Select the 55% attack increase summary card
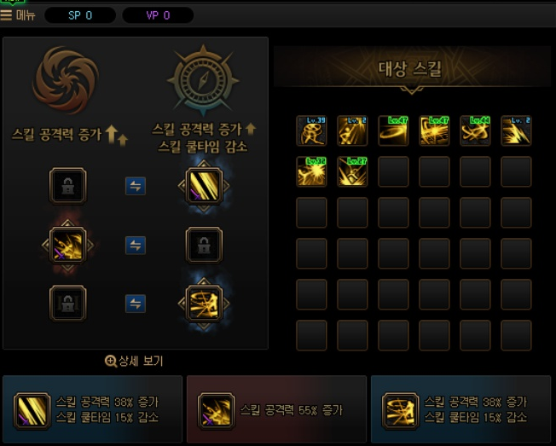Screen dimensions: 556x446 [x=276, y=409]
